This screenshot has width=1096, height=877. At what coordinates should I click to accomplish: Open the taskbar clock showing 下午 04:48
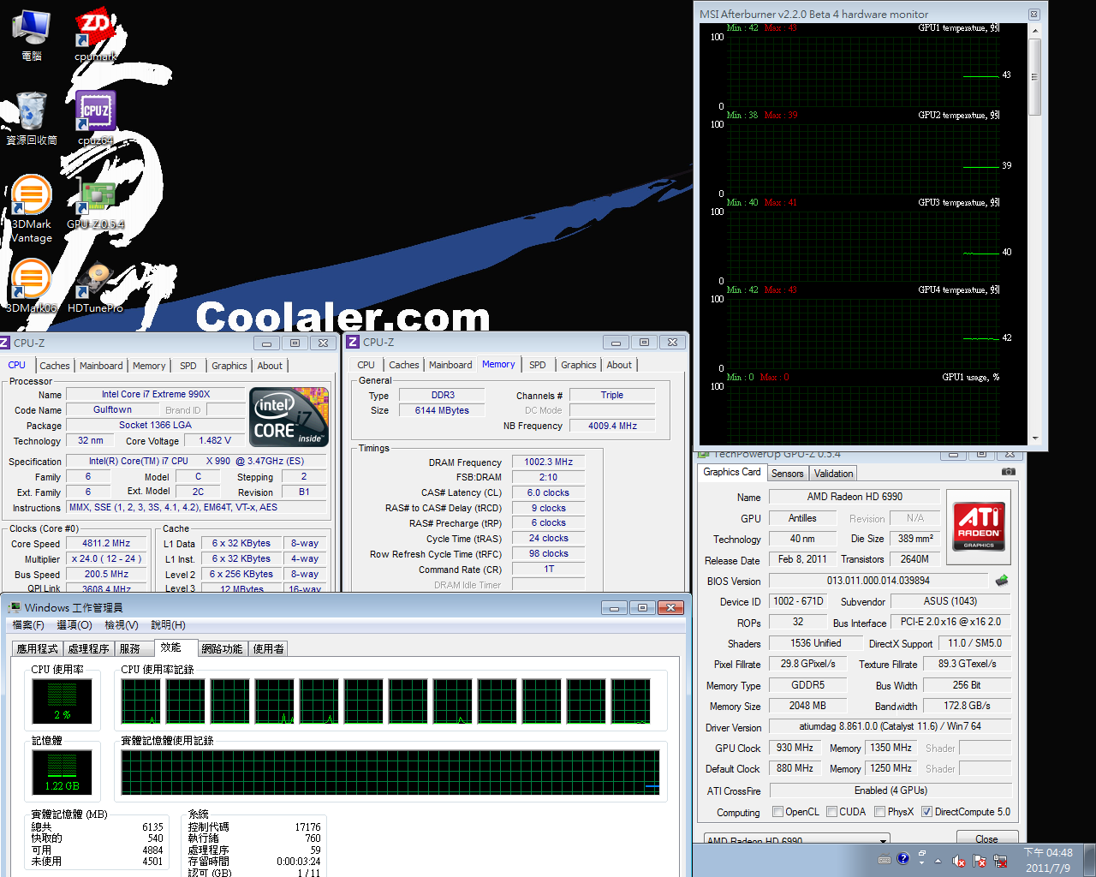(1048, 860)
